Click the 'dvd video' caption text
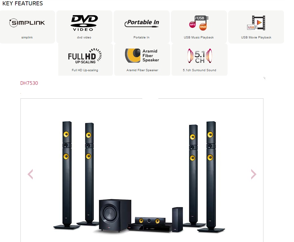This screenshot has width=294, height=242. coord(84,37)
